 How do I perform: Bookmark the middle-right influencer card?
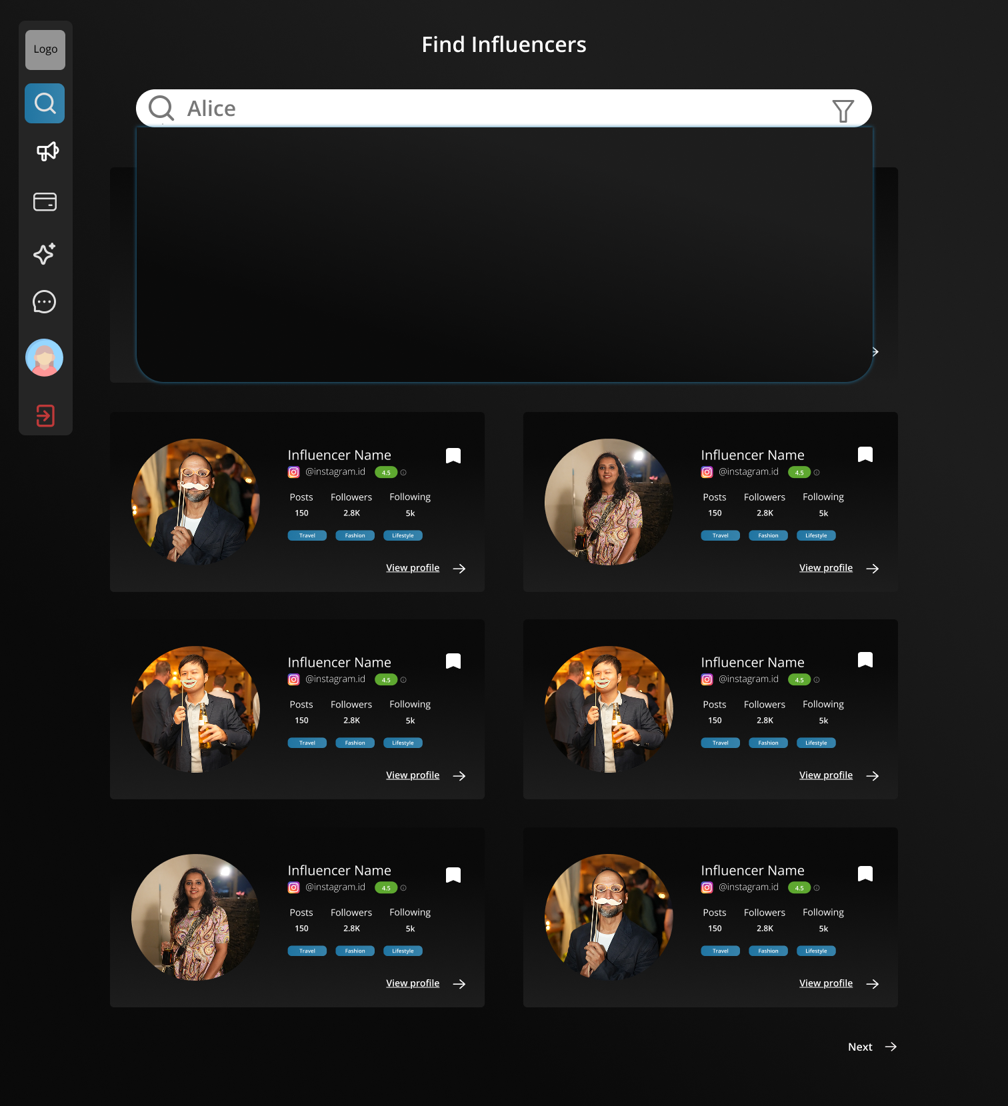pos(865,660)
